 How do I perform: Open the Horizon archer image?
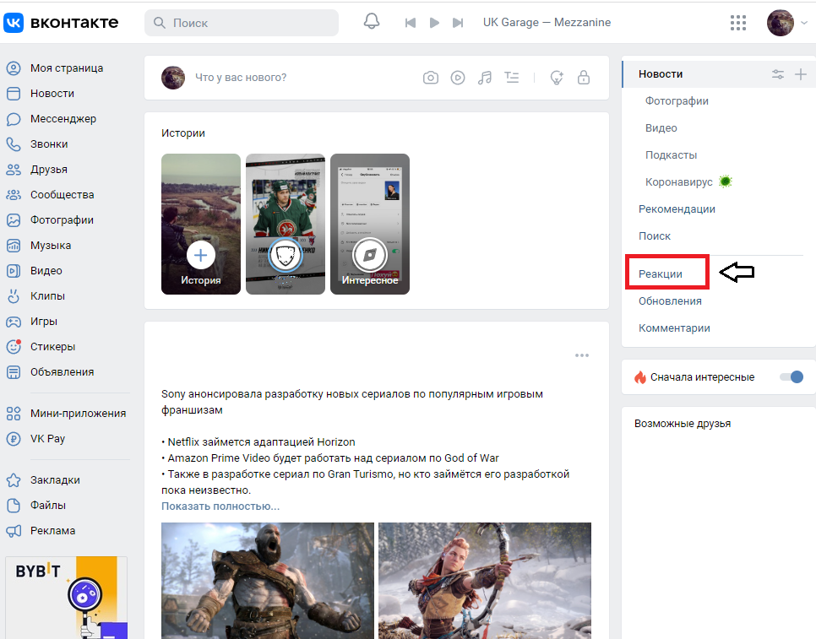pos(485,581)
